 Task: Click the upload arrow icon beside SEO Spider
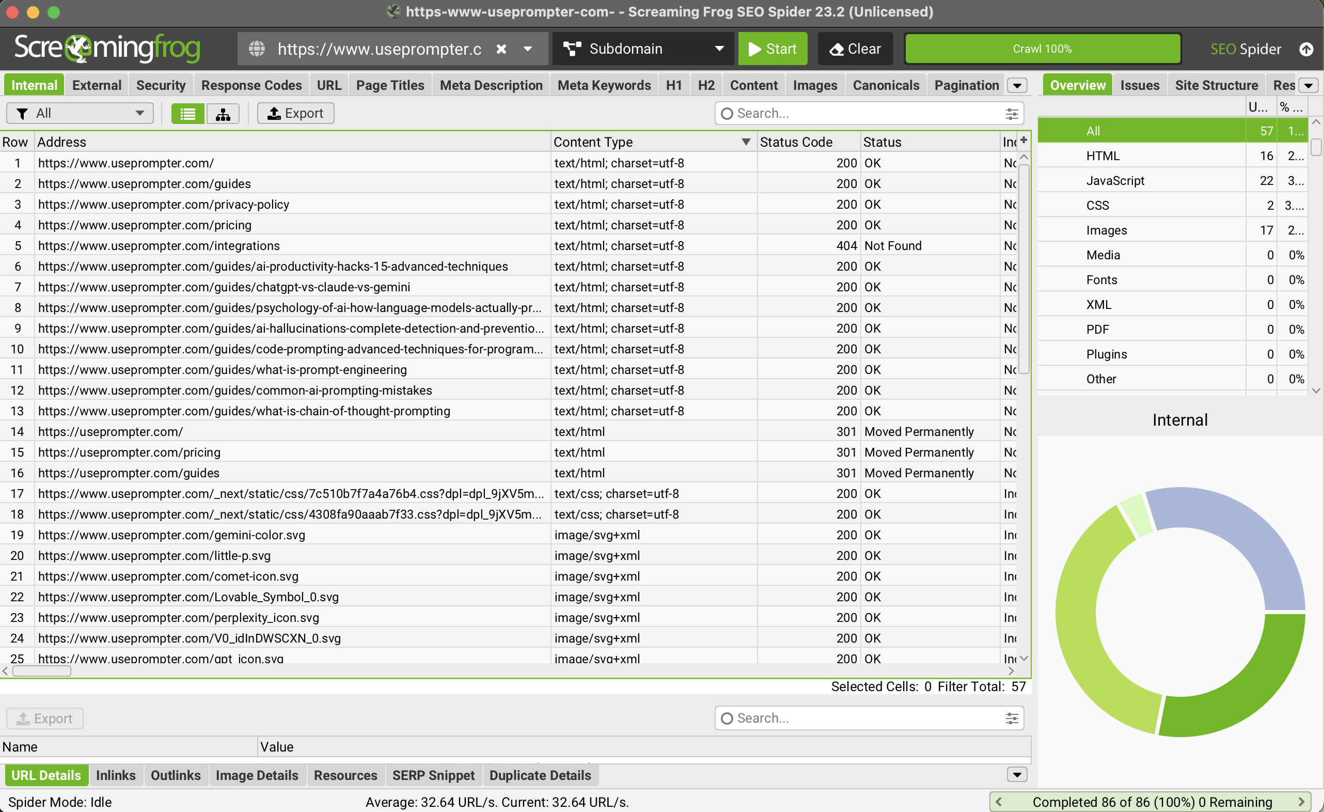1306,49
